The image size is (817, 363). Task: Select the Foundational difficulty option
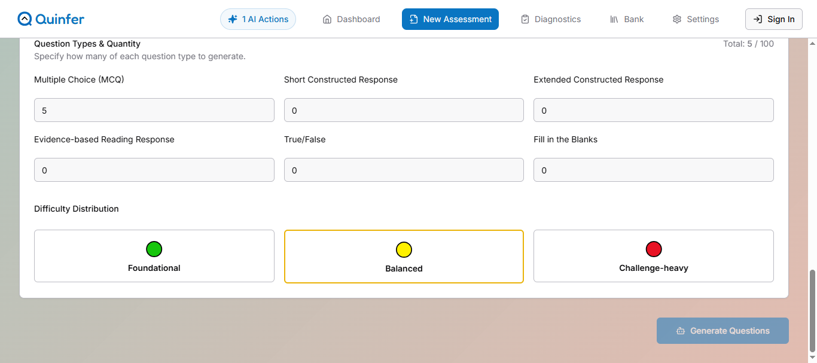[154, 256]
